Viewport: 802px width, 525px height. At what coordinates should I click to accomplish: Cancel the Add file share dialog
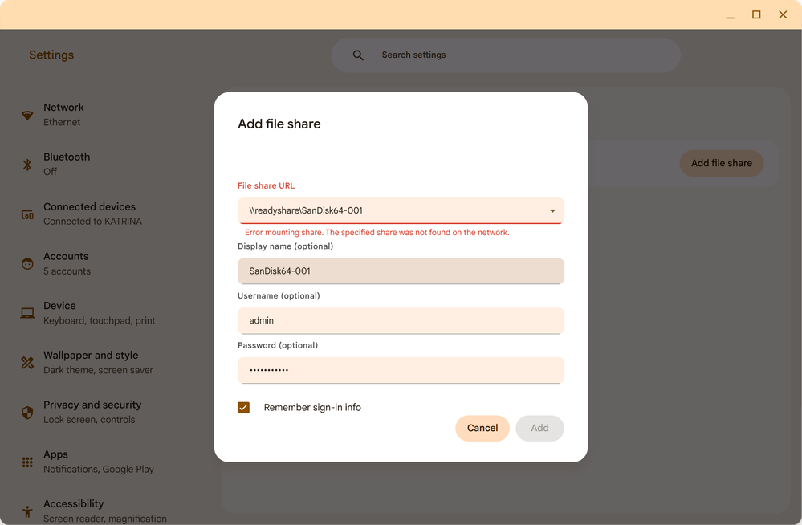coord(482,429)
